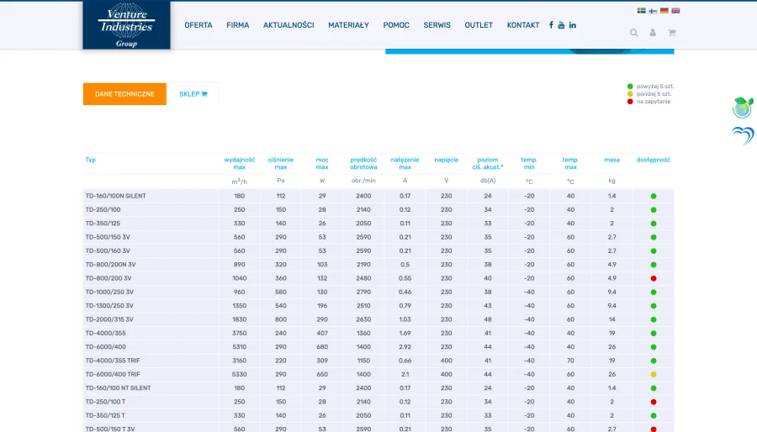This screenshot has height=432, width=757.
Task: Click the napięcie column header
Action: (447, 160)
